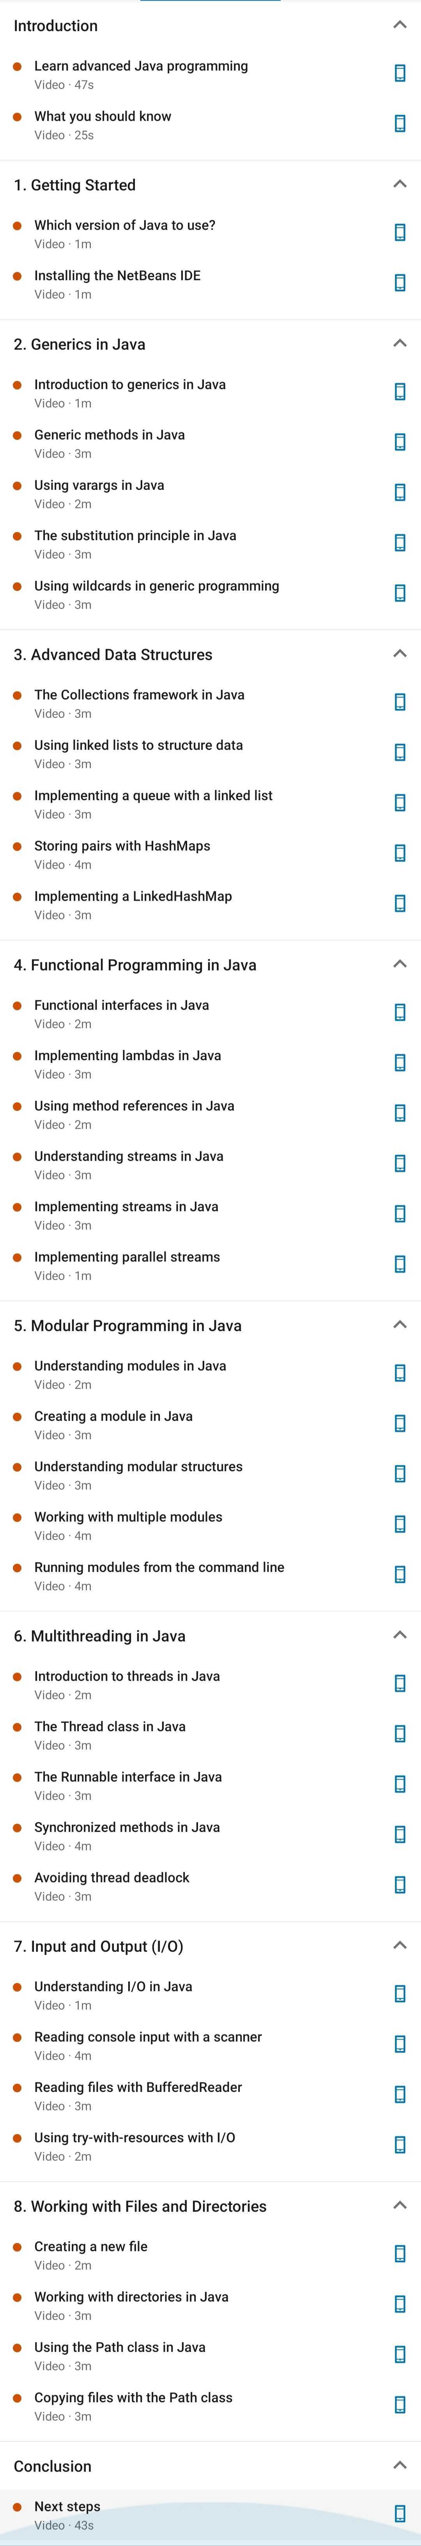Collapse "2. Generics in Java" section

[x=399, y=343]
